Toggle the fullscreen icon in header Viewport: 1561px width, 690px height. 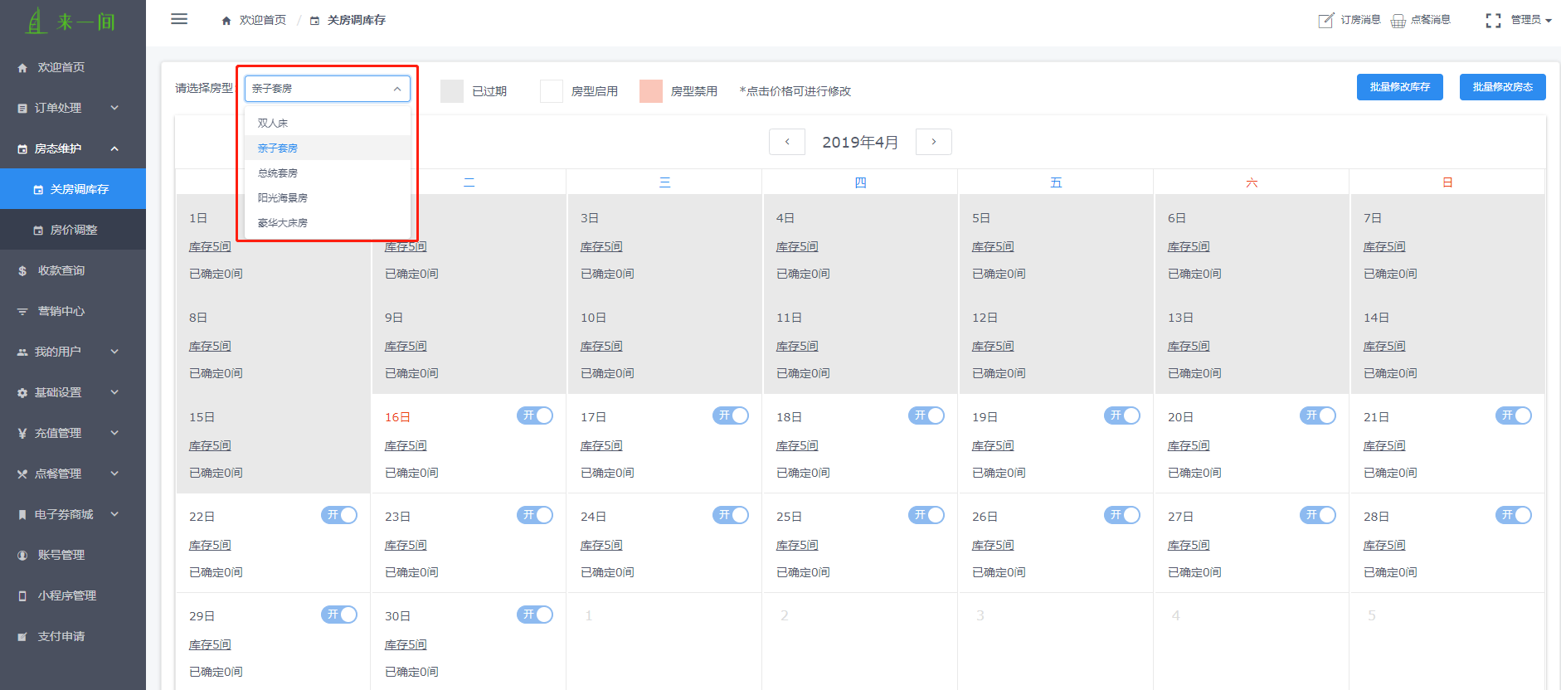point(1493,20)
